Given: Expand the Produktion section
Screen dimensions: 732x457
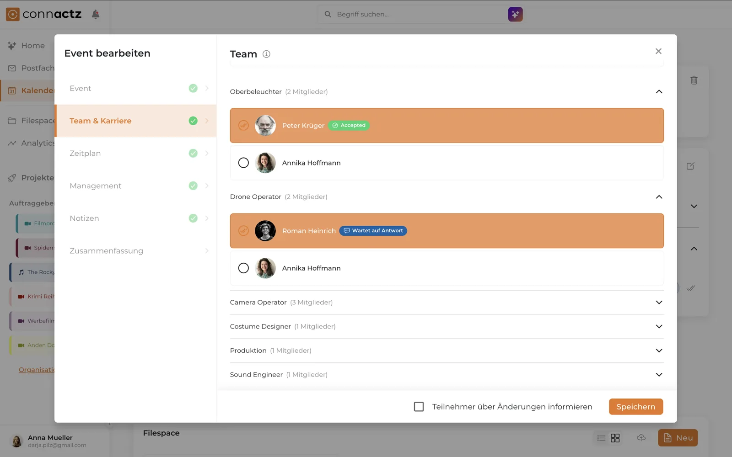Looking at the screenshot, I should click(659, 351).
